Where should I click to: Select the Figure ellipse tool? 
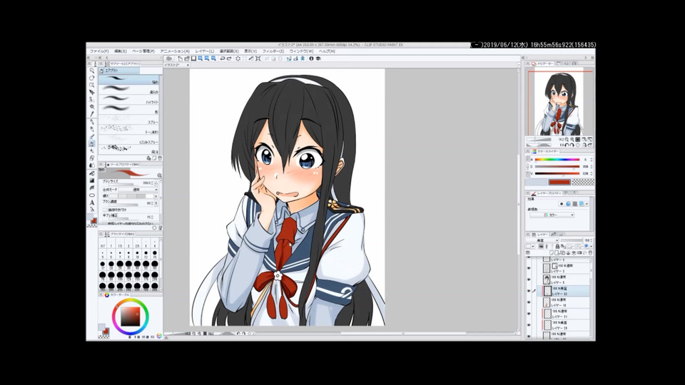(x=92, y=195)
